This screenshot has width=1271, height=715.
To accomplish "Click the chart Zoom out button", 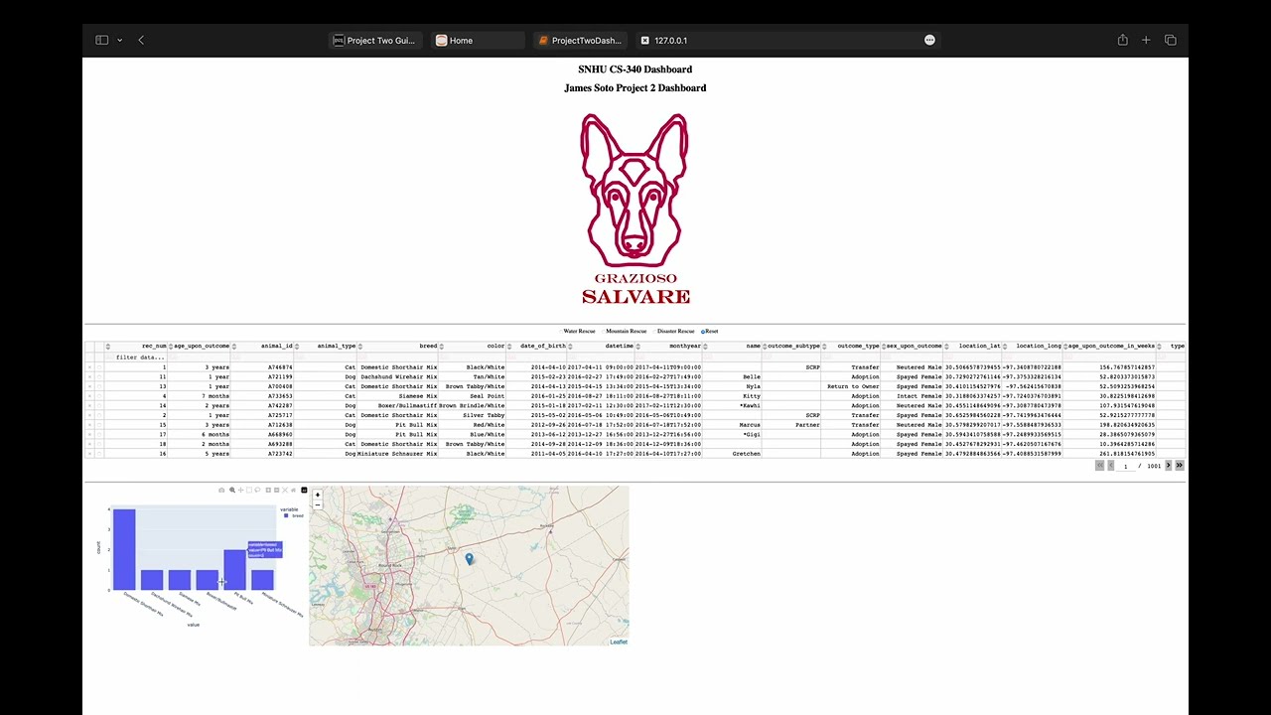I will 277,491.
